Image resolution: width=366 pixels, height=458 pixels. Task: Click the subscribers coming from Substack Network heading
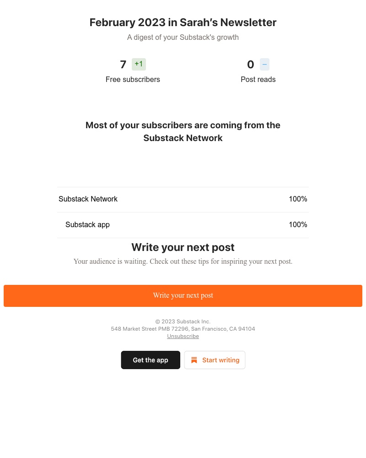183,131
